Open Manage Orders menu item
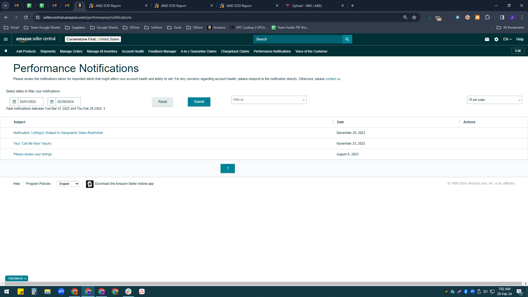The height and width of the screenshot is (297, 528). click(71, 51)
